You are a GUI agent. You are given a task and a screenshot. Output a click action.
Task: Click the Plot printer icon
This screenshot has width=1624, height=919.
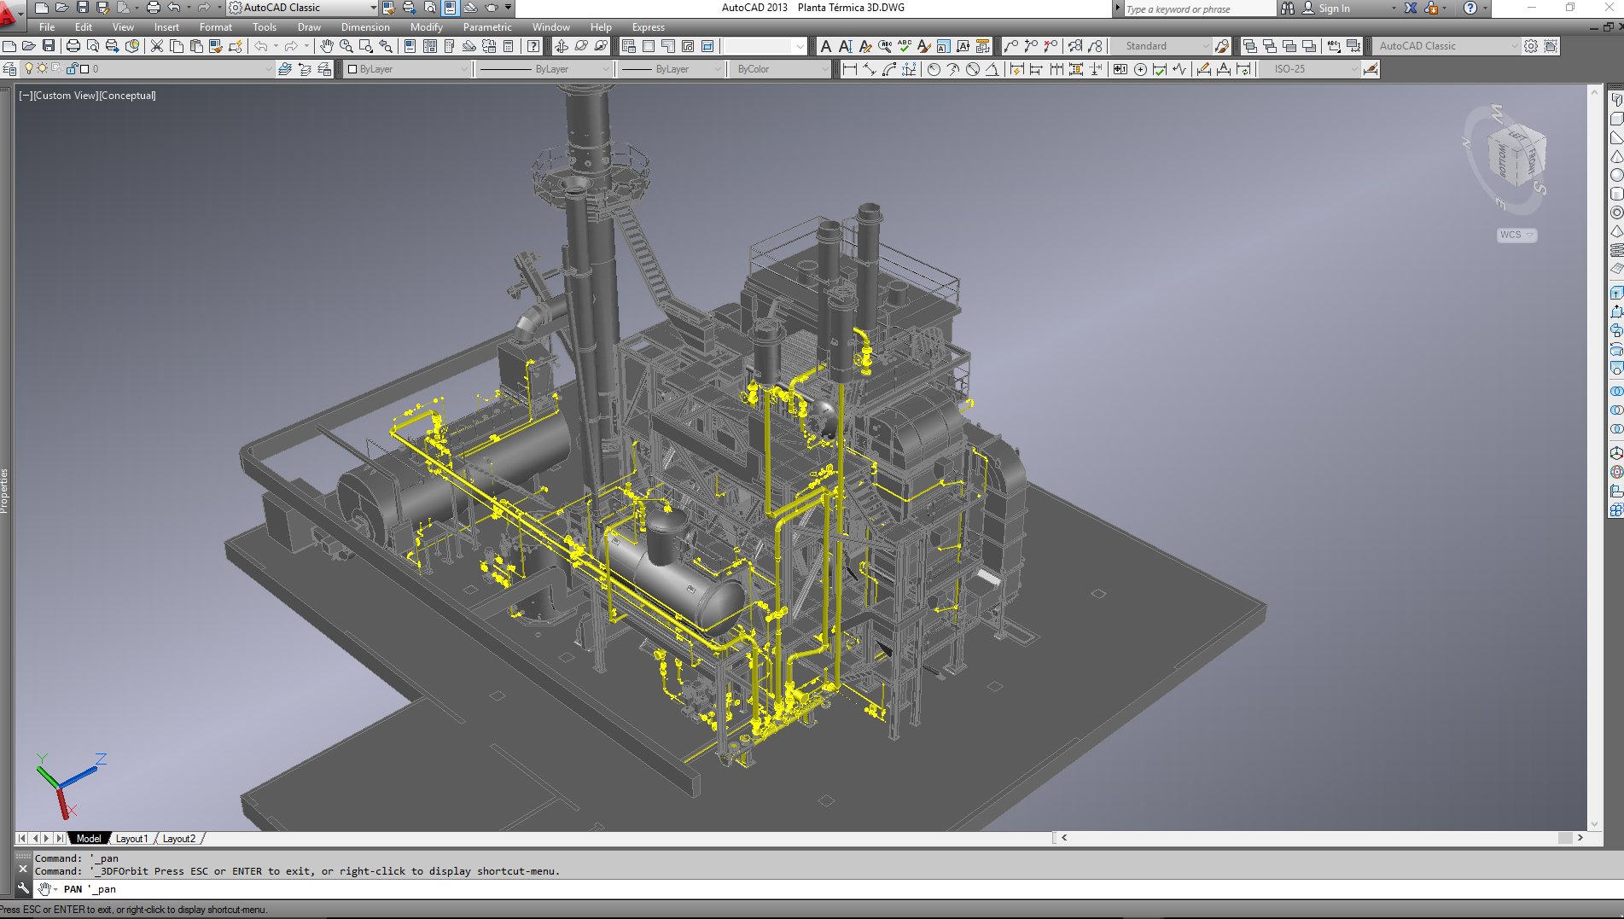point(73,46)
